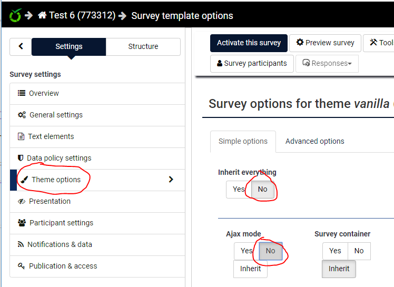Switch to the Structure tab
394x287 pixels.
pyautogui.click(x=143, y=46)
